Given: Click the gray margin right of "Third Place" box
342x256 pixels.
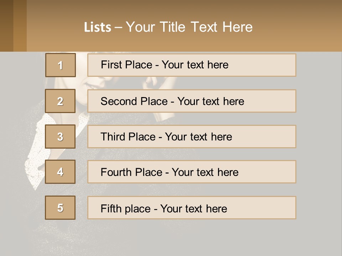Looking at the screenshot, I should (319, 137).
